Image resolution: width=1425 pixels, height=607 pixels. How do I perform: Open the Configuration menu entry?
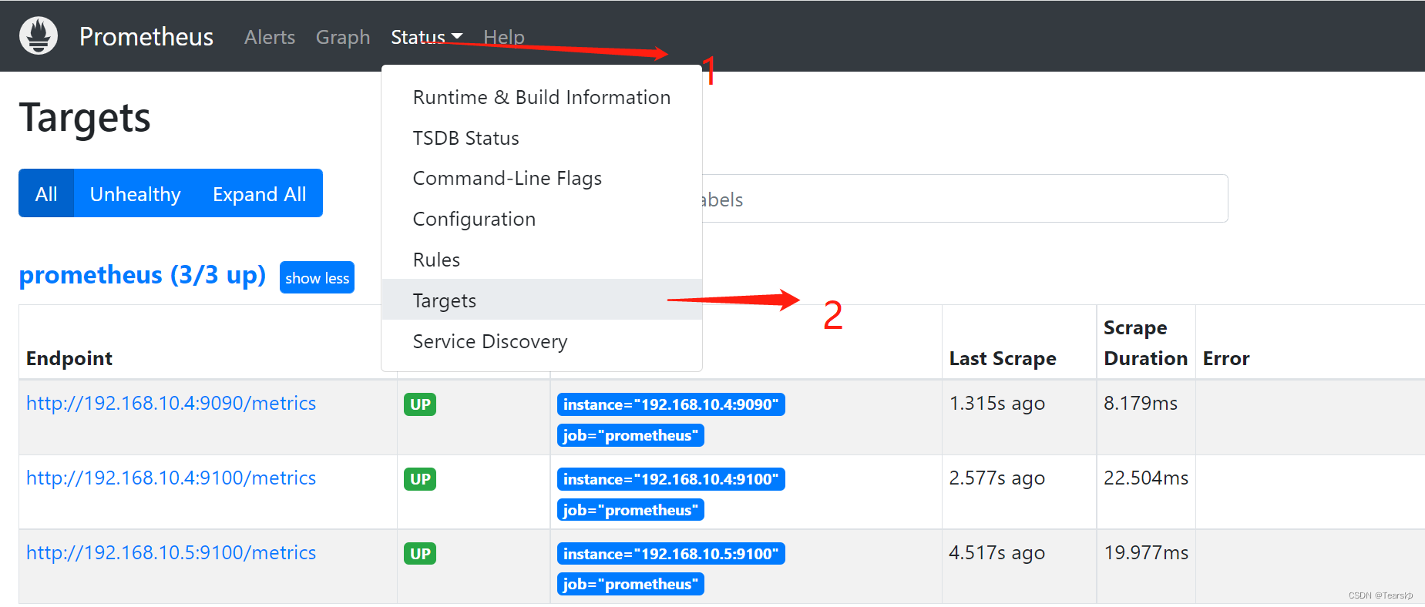click(x=542, y=219)
